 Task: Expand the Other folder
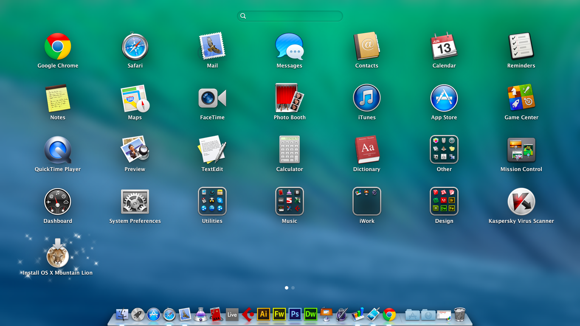tap(444, 150)
